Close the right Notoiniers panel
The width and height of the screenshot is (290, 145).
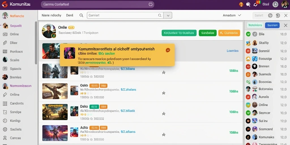285,25
